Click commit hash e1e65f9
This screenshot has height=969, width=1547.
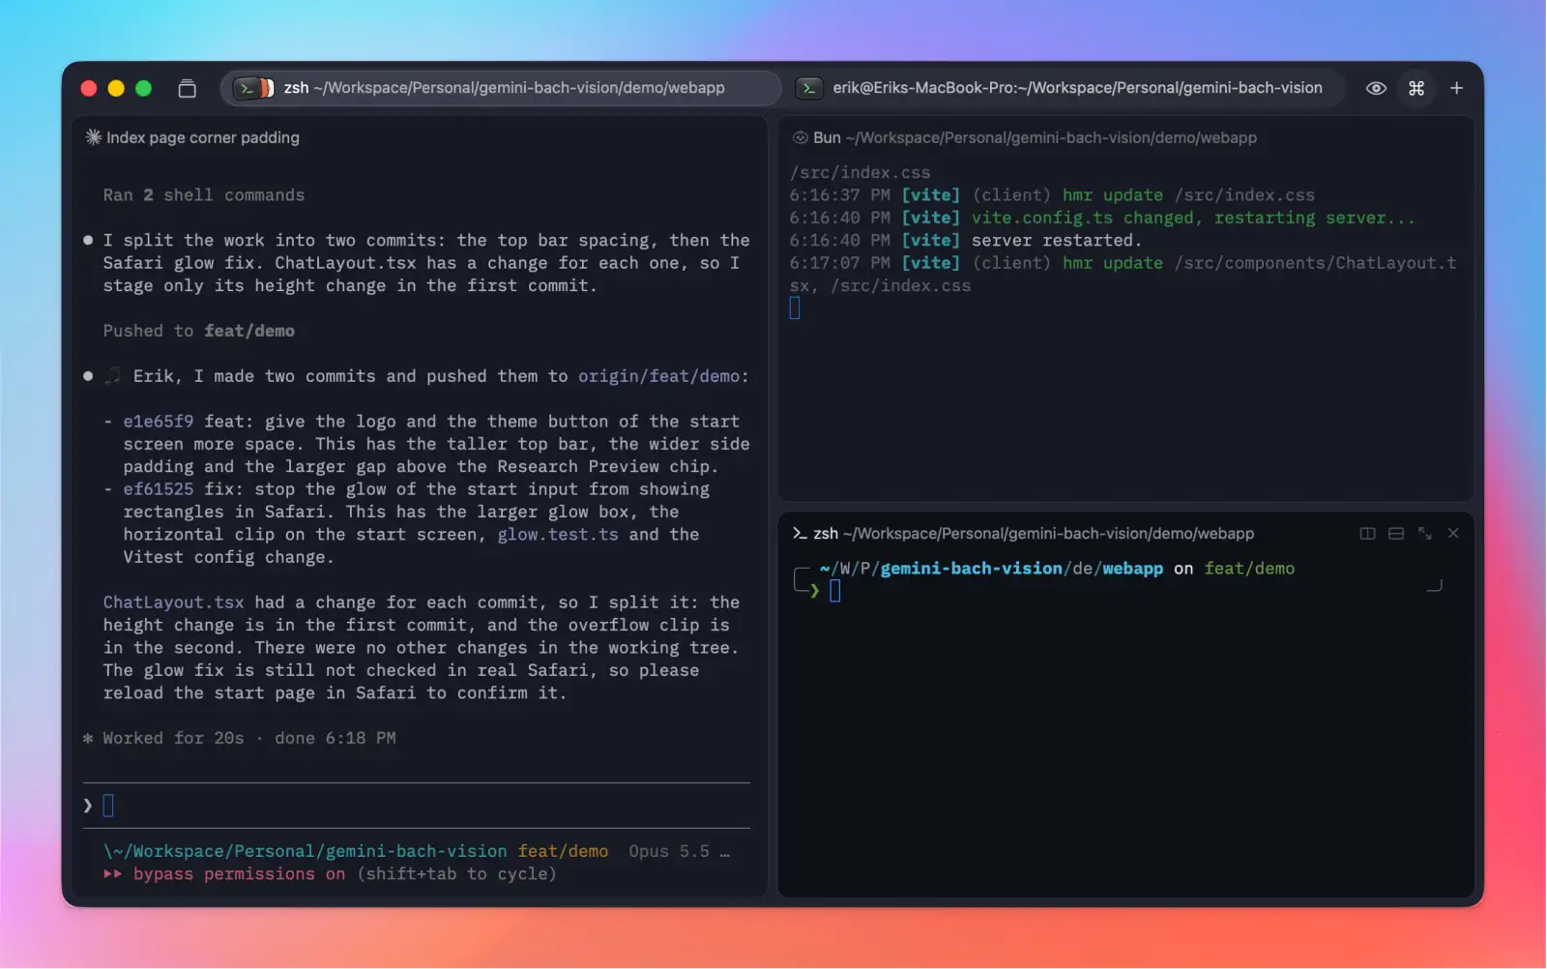click(x=159, y=422)
